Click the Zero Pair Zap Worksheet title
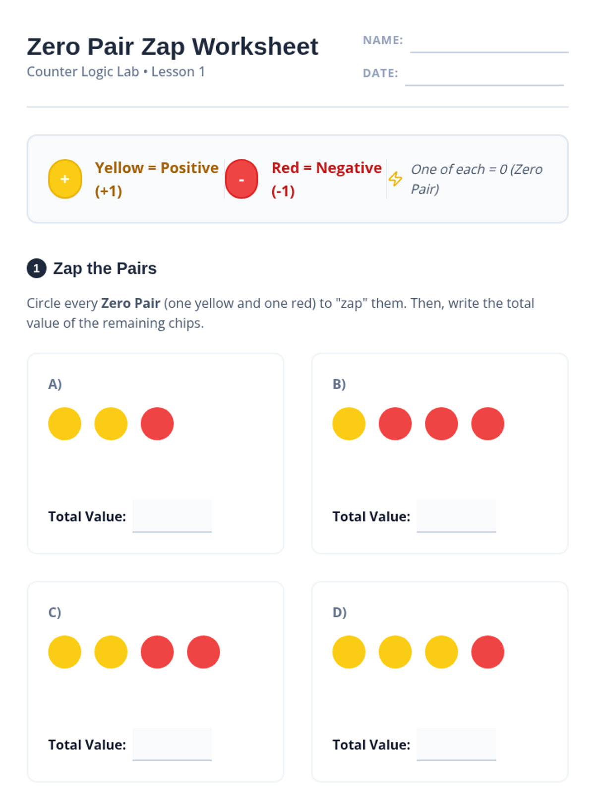 tap(173, 47)
